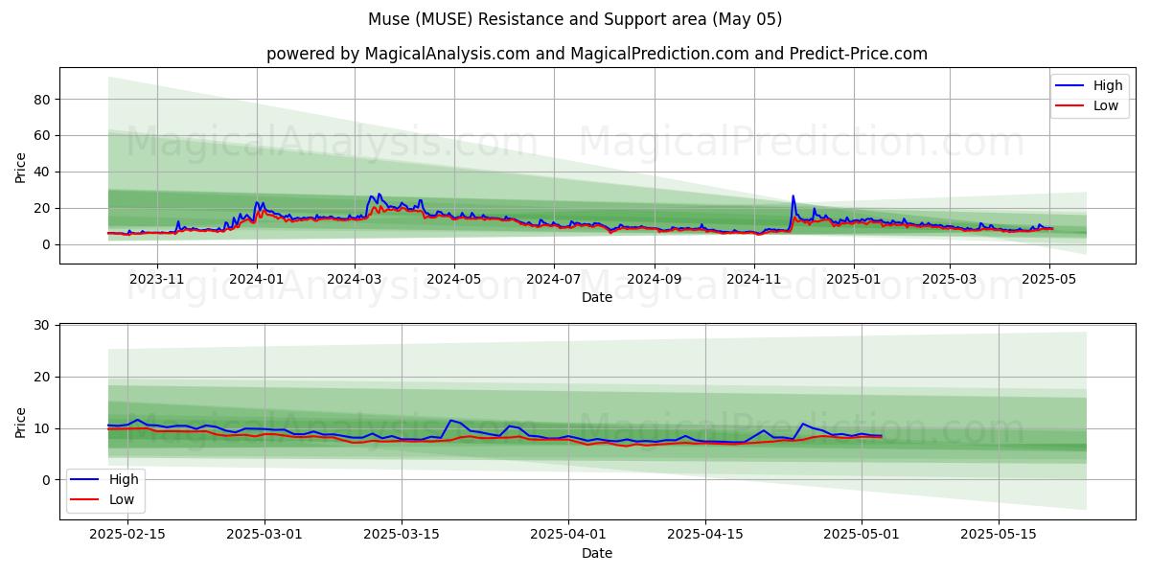Click the '2025-03-15' x-axis label
Screen dimensions: 1150x575
pos(401,536)
